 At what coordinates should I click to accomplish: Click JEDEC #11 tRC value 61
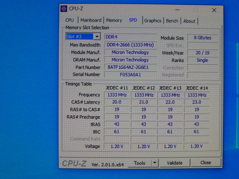tap(117, 132)
